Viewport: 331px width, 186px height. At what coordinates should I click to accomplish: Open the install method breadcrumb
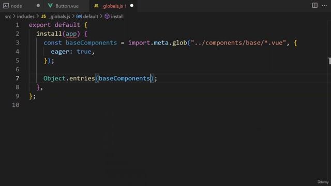pos(117,17)
